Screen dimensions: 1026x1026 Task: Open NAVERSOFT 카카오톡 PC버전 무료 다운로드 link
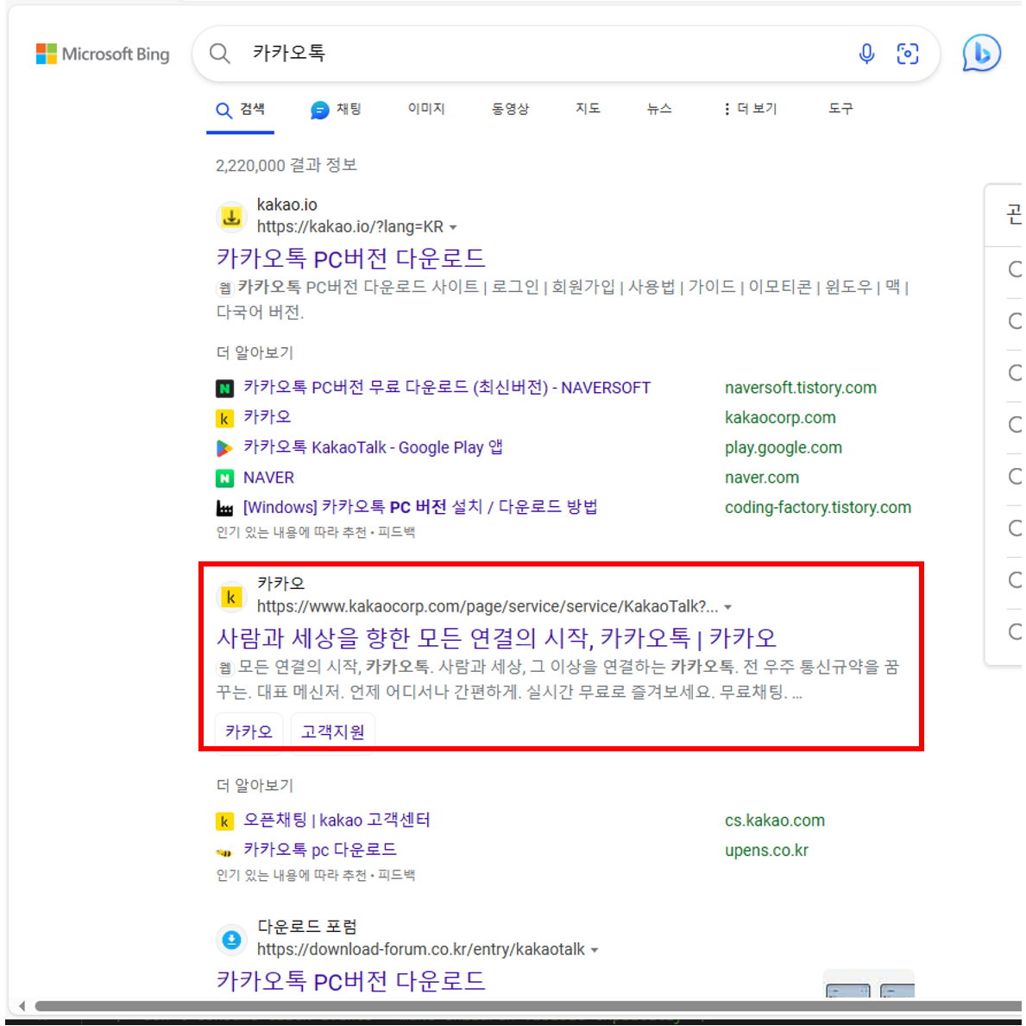coord(447,388)
